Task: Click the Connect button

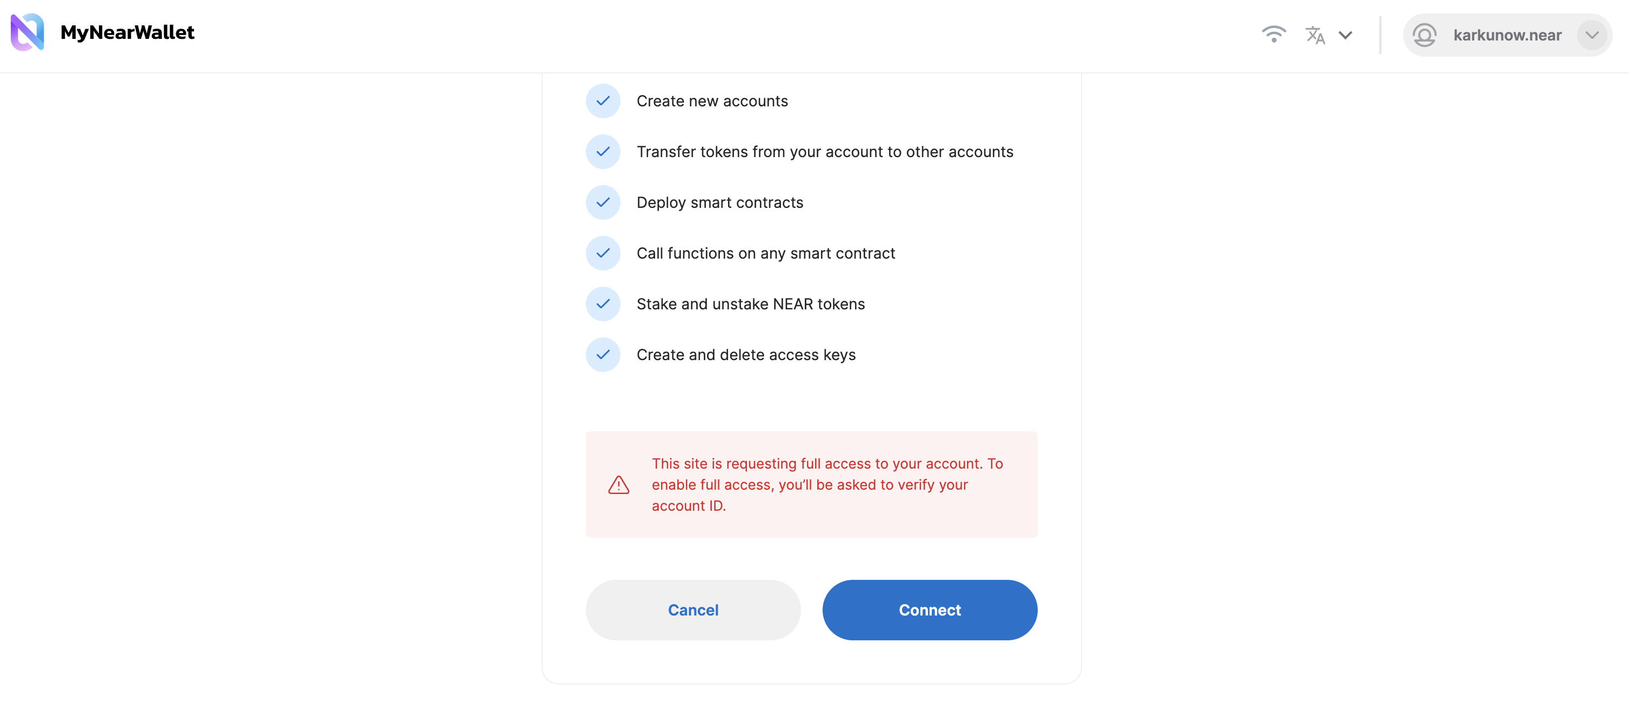Action: click(930, 610)
